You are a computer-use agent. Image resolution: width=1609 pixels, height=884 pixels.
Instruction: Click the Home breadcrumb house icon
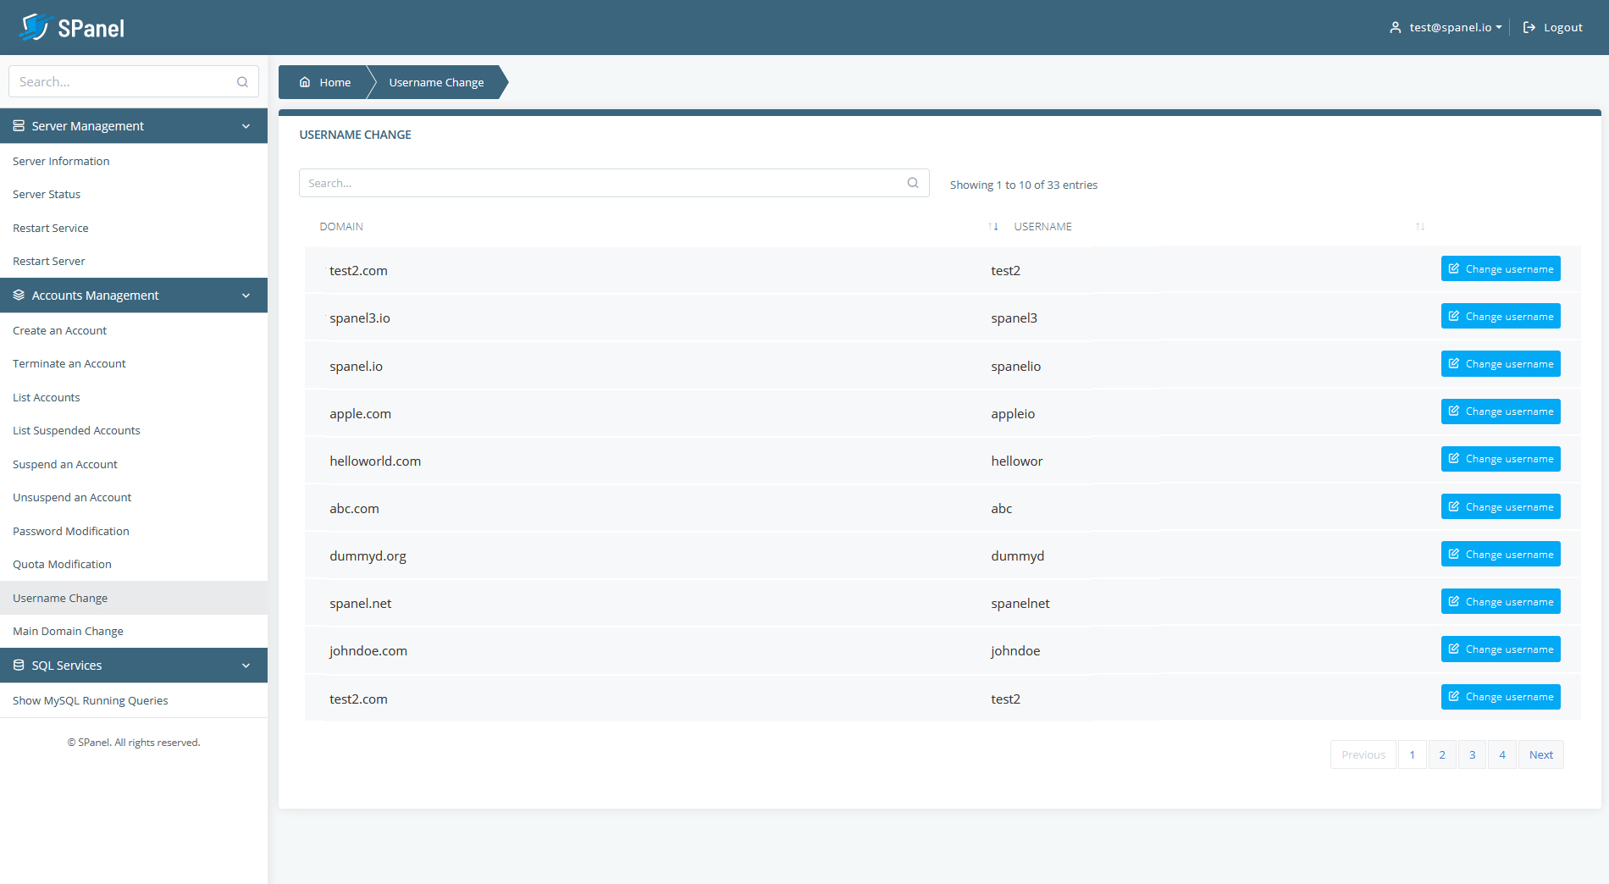click(x=305, y=82)
